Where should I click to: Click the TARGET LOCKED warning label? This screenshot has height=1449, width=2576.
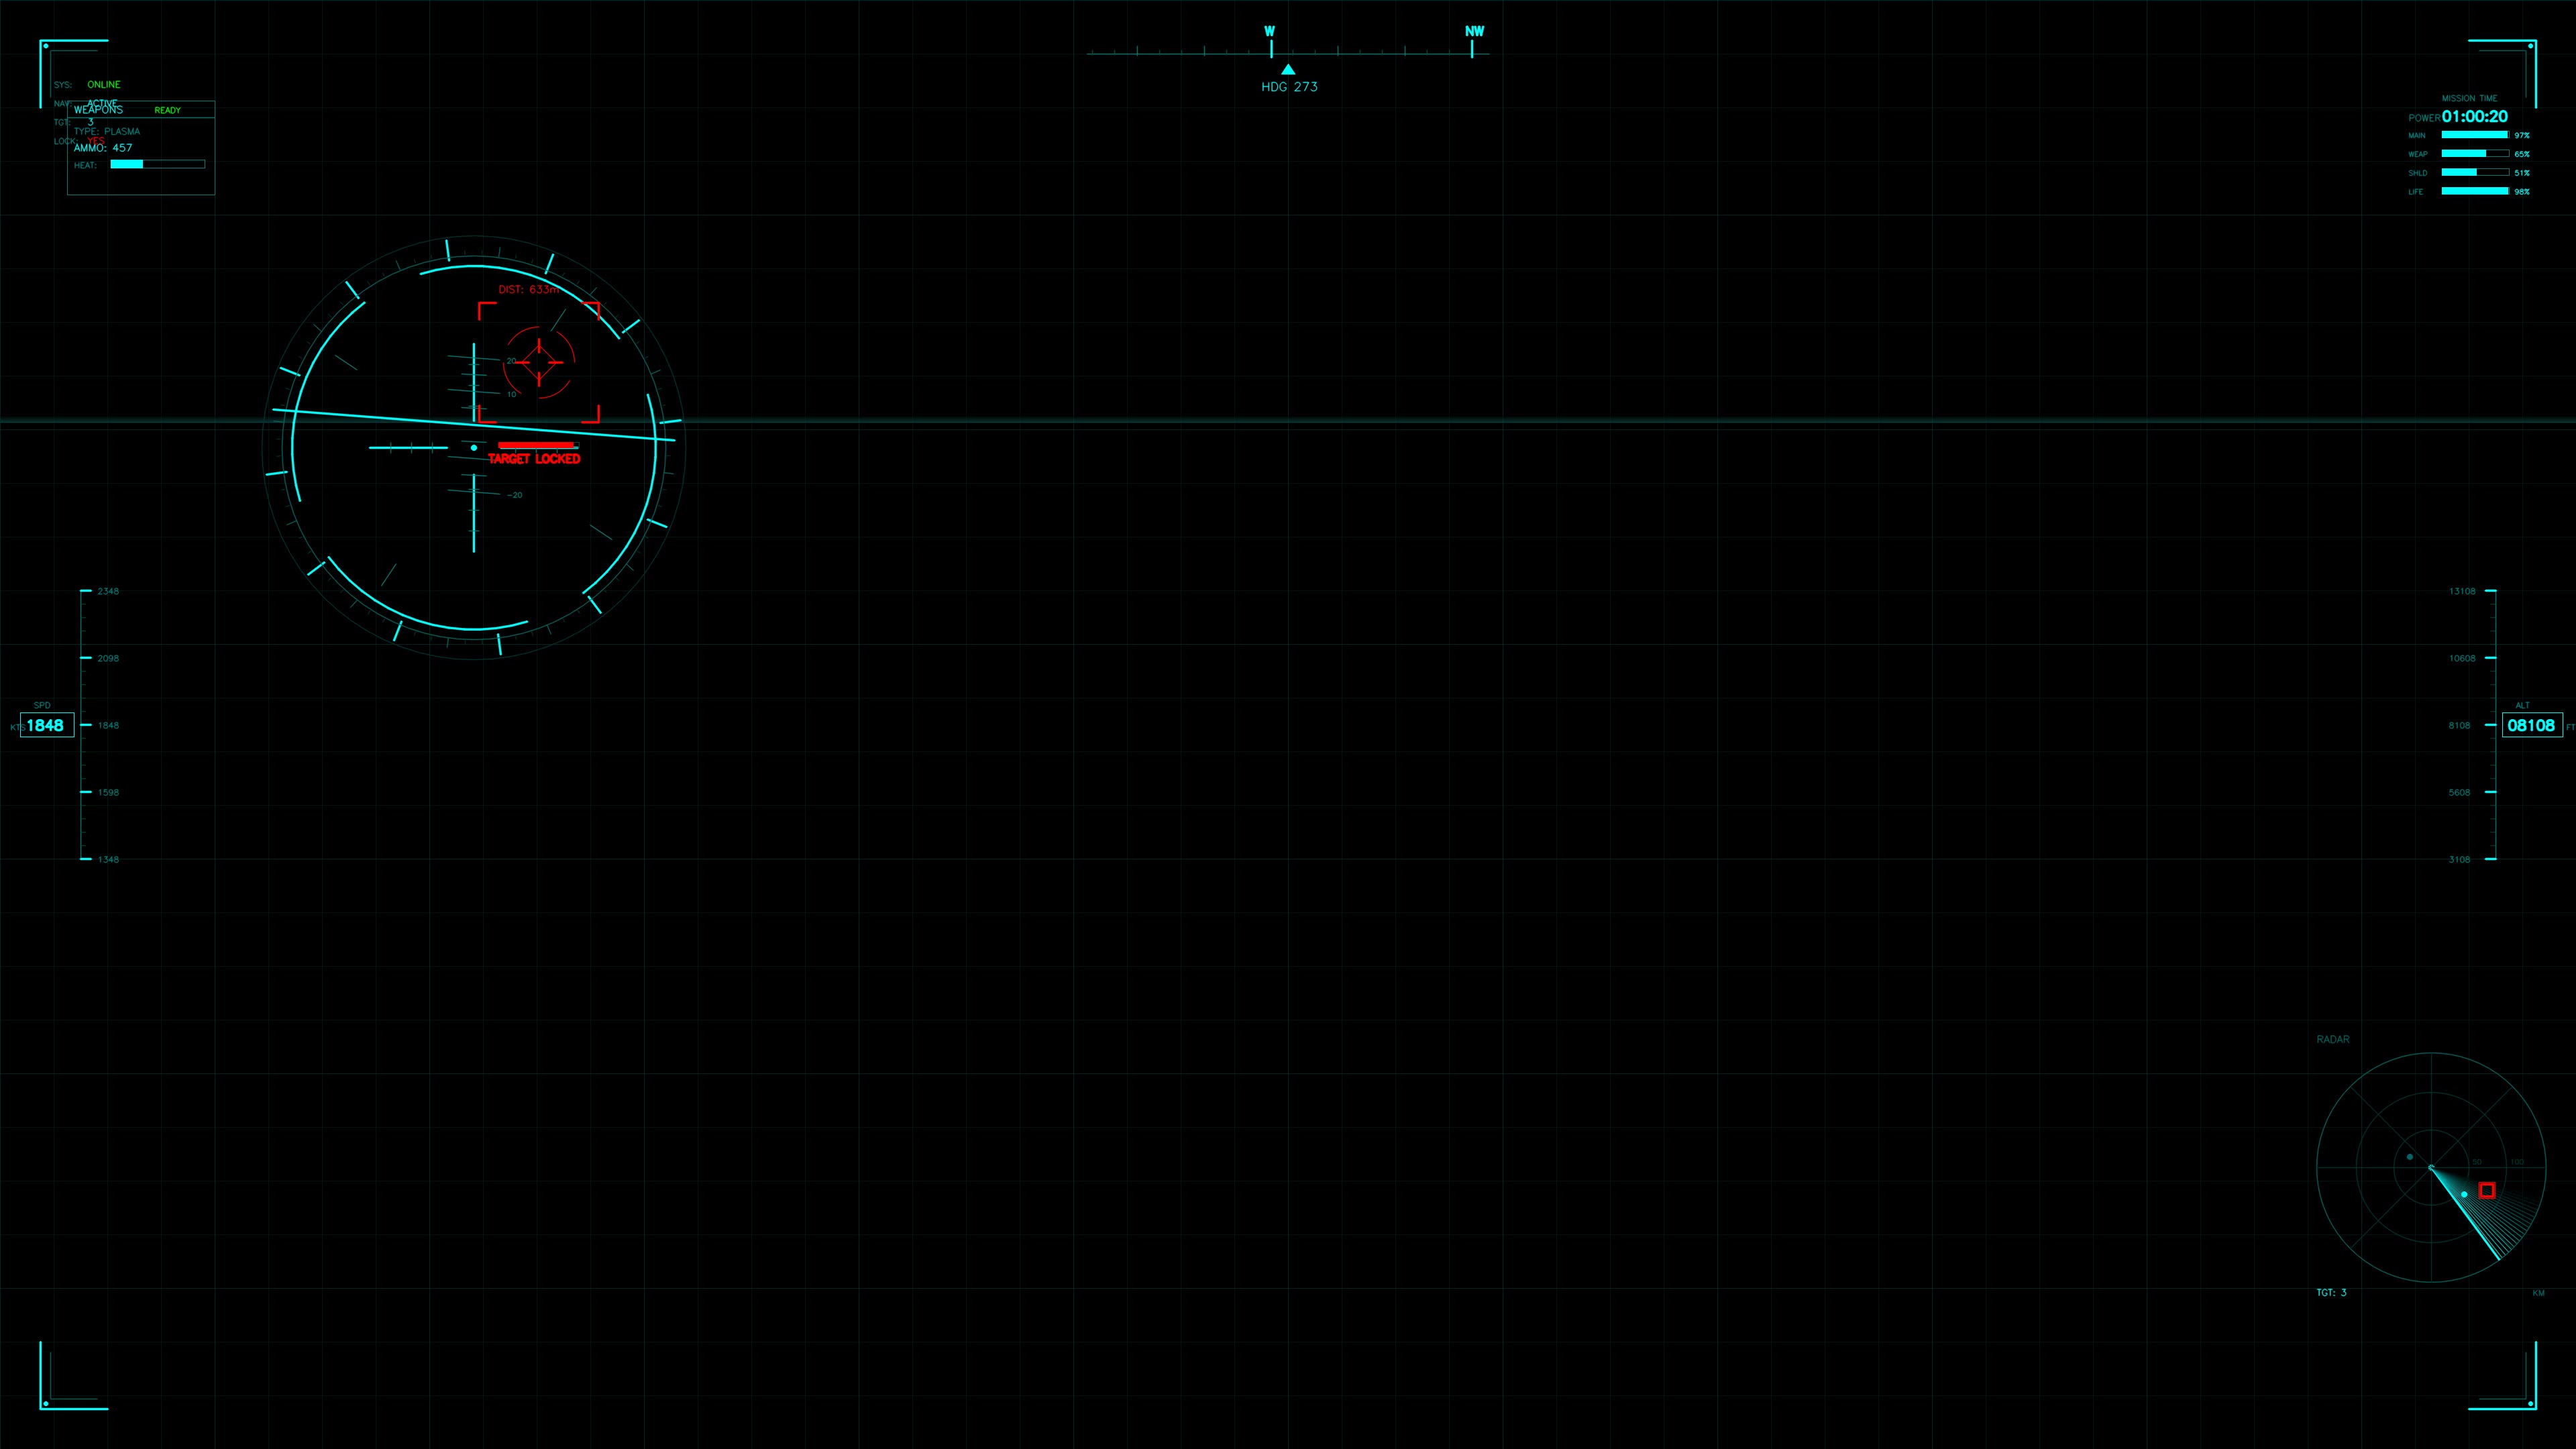(x=535, y=459)
